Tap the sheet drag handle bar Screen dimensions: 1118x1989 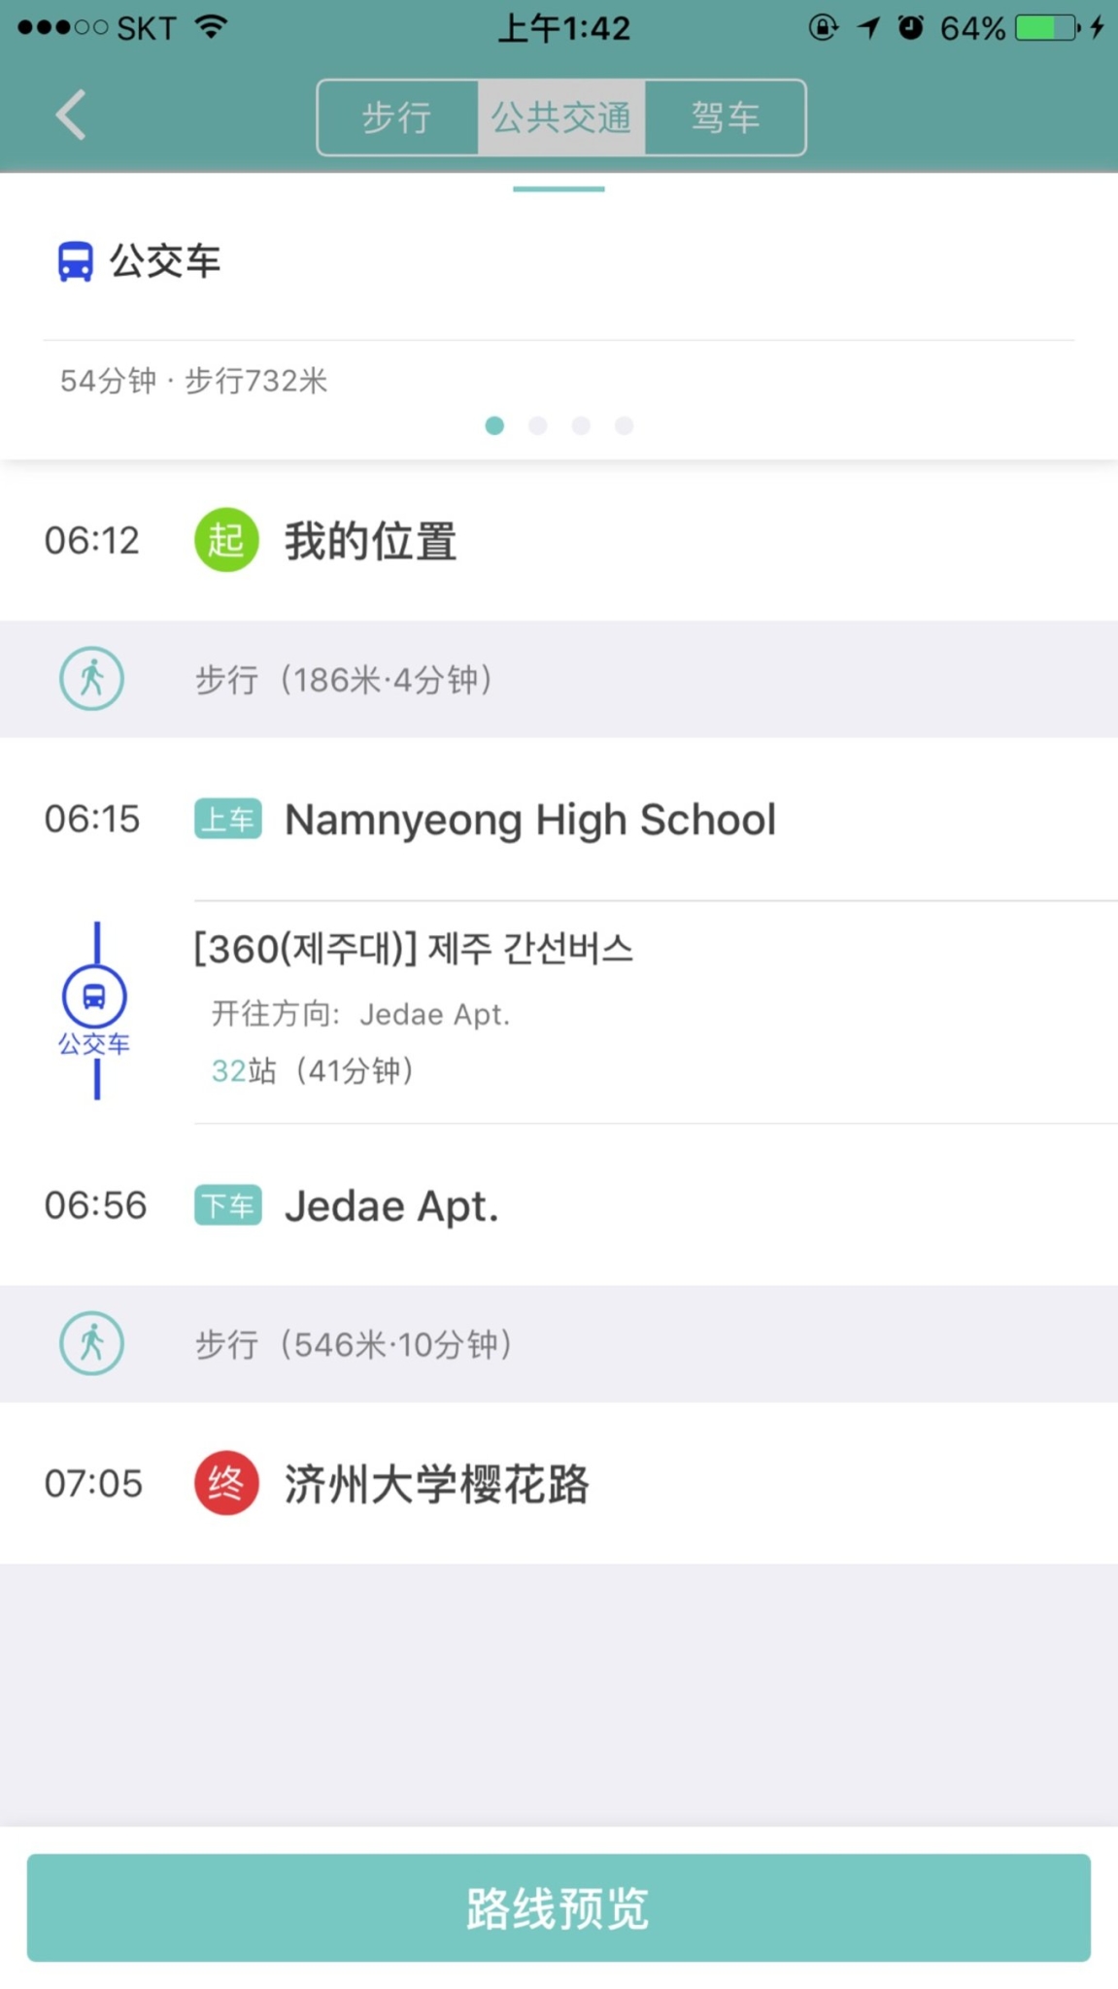(559, 188)
